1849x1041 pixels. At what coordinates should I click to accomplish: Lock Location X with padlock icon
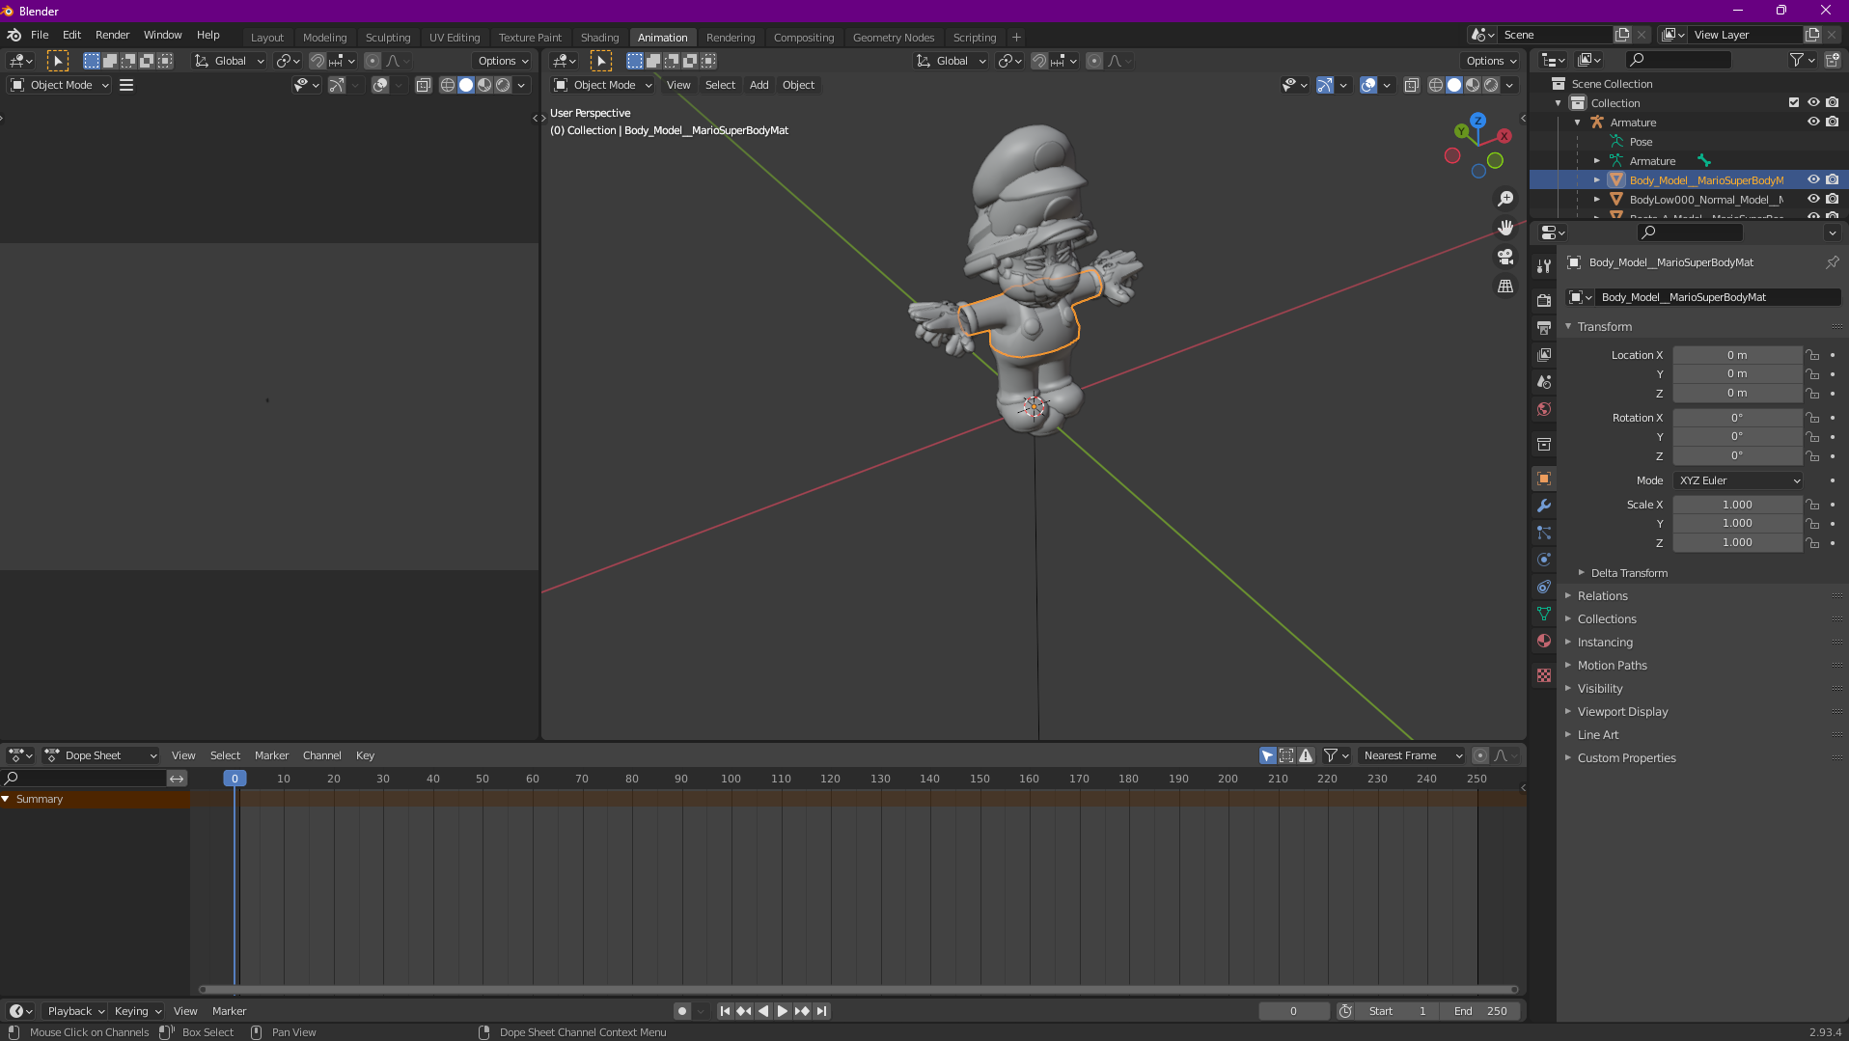(1812, 355)
